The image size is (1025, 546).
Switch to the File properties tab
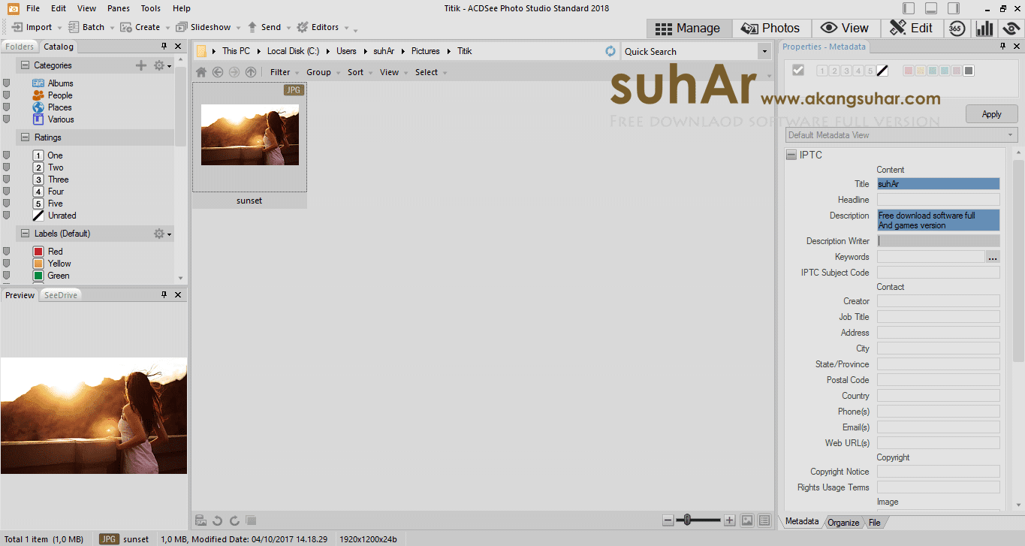(874, 522)
